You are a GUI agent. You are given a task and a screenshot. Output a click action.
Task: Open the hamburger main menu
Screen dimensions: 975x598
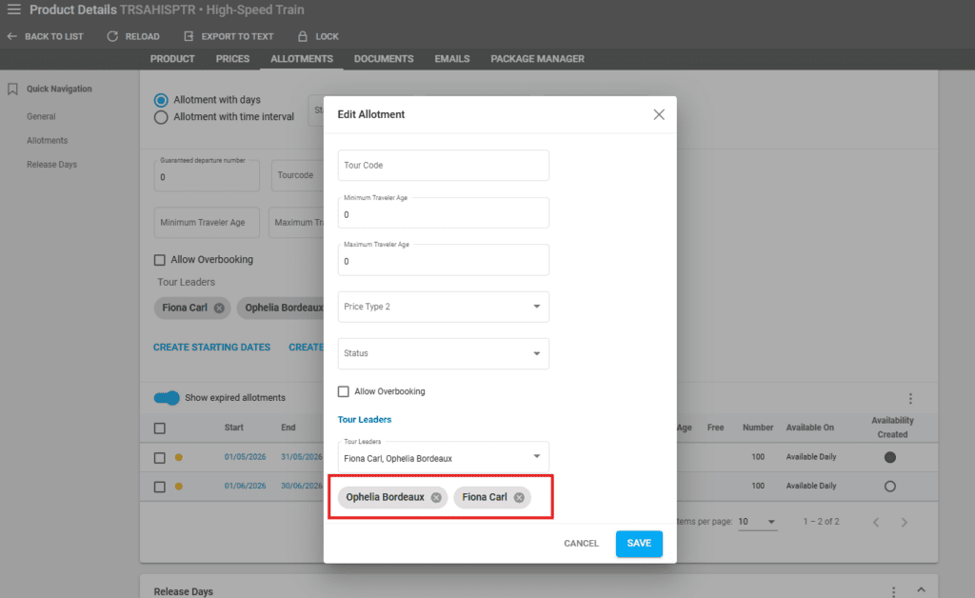coord(13,10)
